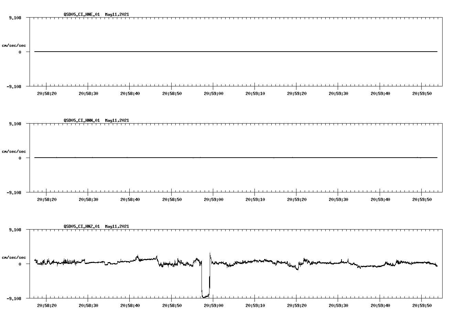Select the 20:59:30 tick under the HNN plot
This screenshot has width=467, height=318.
pos(338,199)
